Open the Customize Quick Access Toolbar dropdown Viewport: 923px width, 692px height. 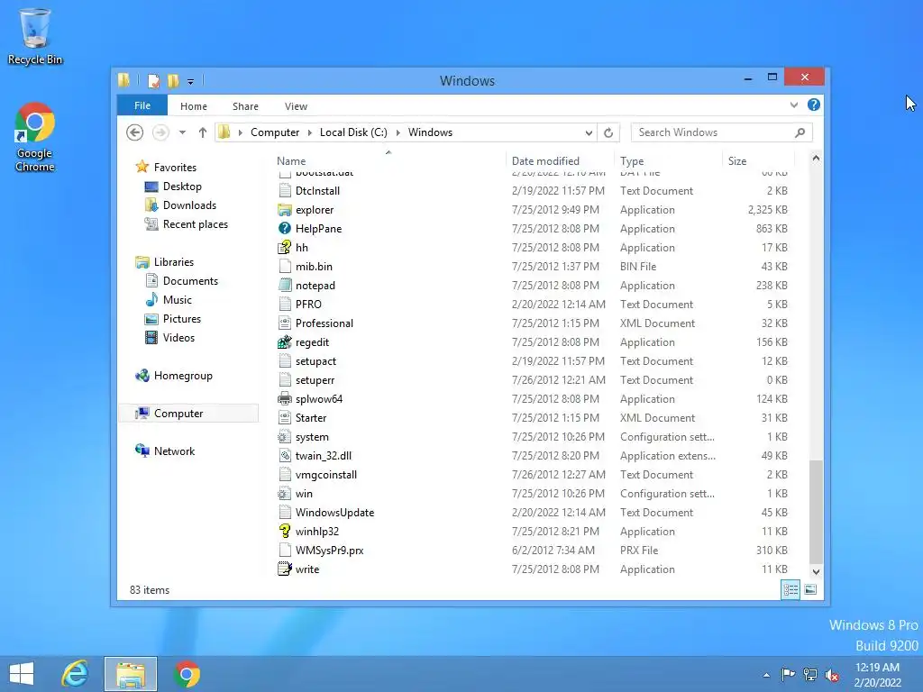tap(190, 82)
